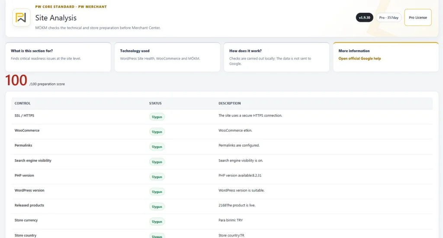This screenshot has height=238, width=443.
Task: Click 'WooCommerce etkin.' description text
Action: coord(235,131)
